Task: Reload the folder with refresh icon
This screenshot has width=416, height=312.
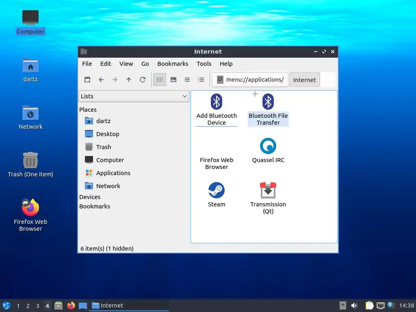Action: pyautogui.click(x=143, y=80)
